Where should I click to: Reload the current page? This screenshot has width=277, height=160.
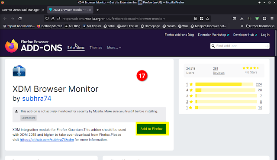pos(20,19)
